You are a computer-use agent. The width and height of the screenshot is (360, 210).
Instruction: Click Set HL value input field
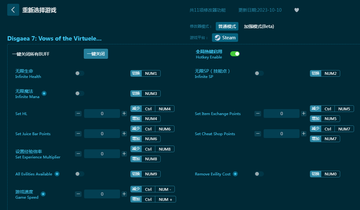pos(102,113)
